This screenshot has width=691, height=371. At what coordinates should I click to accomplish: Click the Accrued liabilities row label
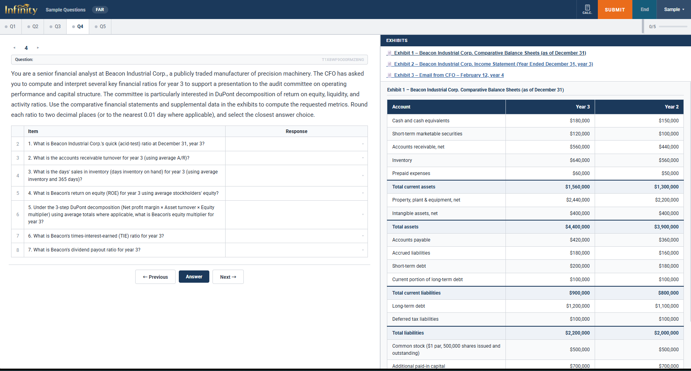point(411,253)
